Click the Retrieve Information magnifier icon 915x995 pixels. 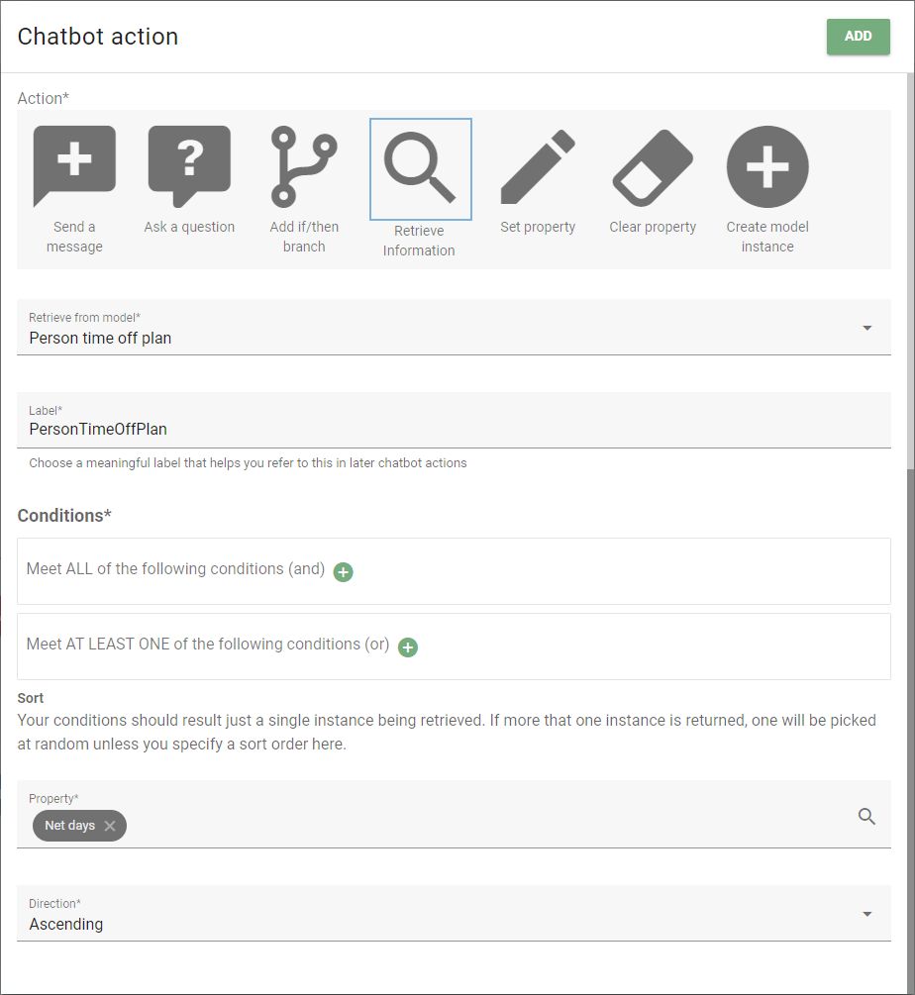(x=420, y=168)
